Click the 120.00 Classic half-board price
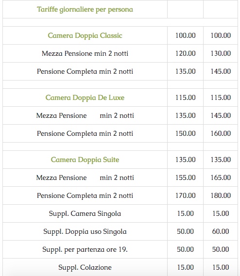The width and height of the screenshot is (240, 276). click(185, 53)
